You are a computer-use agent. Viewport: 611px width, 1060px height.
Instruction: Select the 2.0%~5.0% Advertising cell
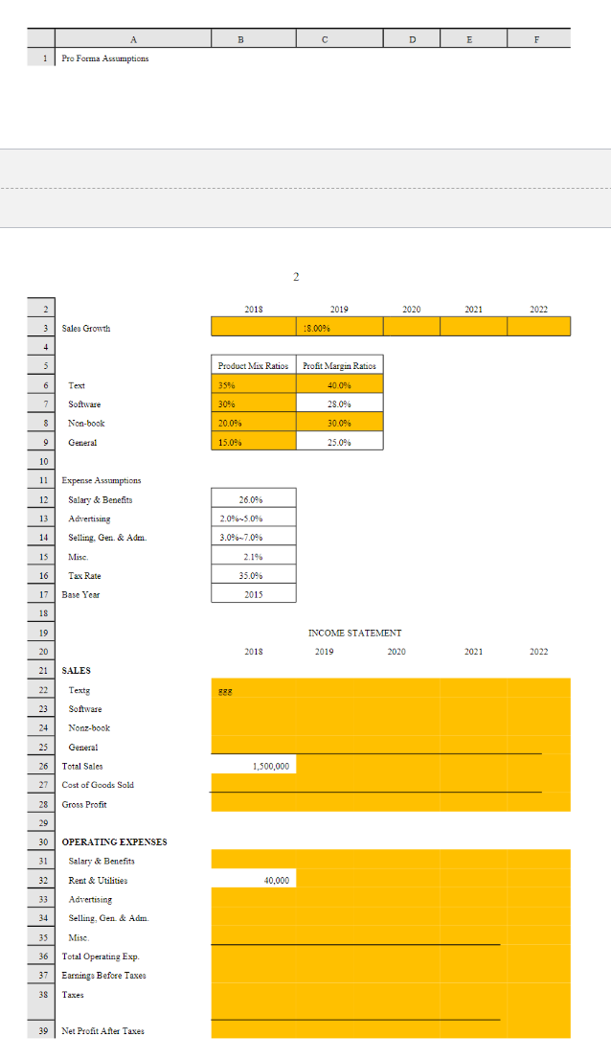253,518
